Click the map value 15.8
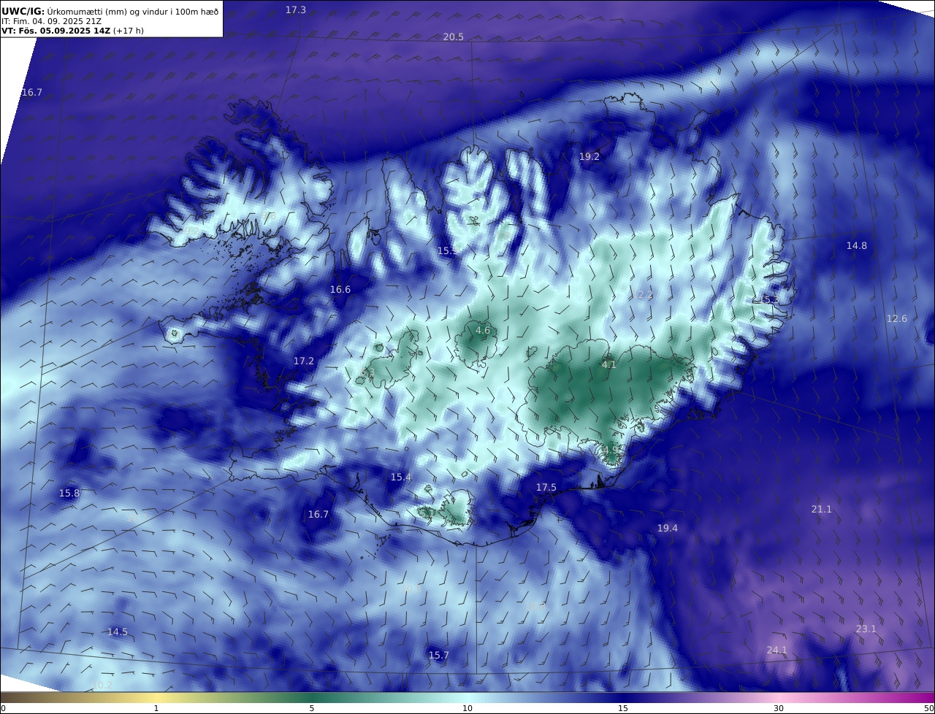 click(69, 493)
